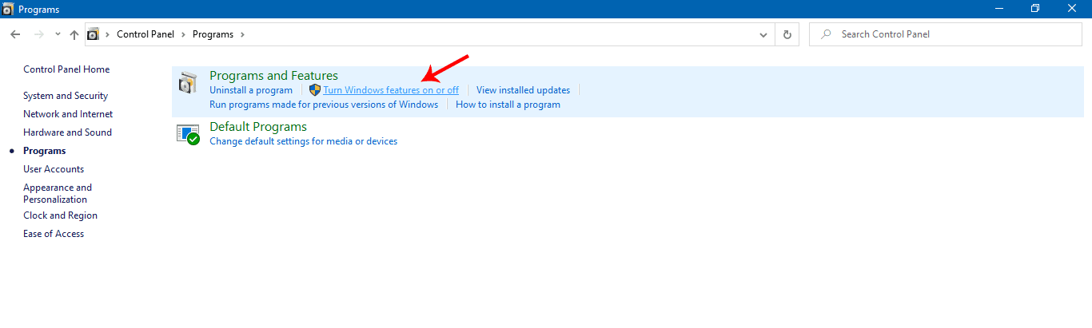Open the address bar history dropdown
The width and height of the screenshot is (1092, 328).
[763, 34]
